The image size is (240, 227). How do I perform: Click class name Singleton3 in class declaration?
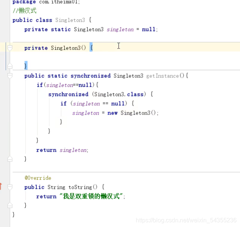(70, 20)
